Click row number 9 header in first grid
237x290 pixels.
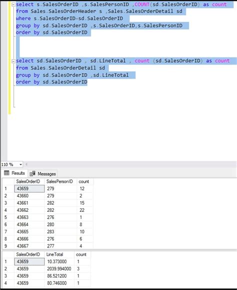[8, 246]
